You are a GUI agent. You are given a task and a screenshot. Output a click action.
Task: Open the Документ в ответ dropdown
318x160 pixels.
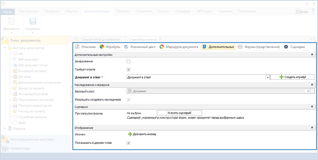pos(267,77)
